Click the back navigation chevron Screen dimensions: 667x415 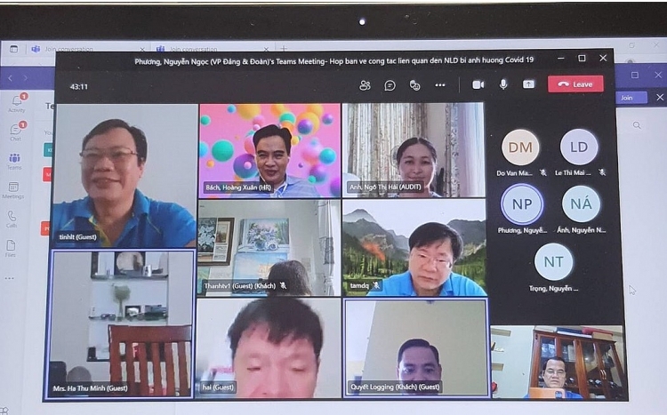pos(11,78)
